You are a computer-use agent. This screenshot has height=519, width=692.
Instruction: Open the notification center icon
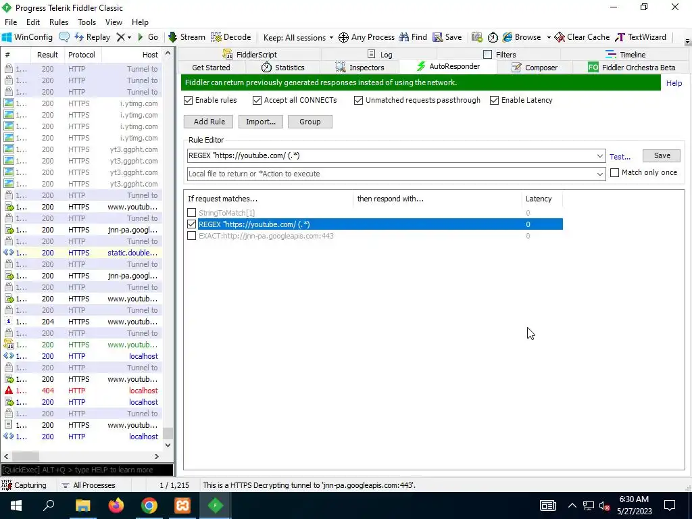(x=670, y=505)
